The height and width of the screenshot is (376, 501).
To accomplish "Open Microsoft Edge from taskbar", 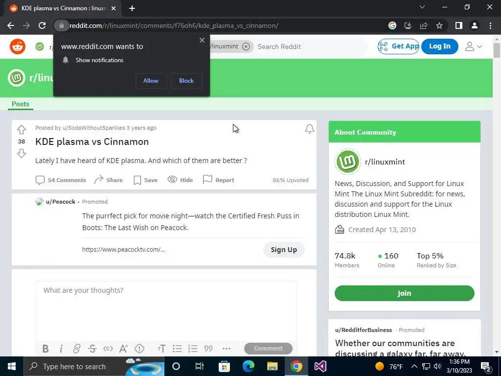I will point(248,366).
